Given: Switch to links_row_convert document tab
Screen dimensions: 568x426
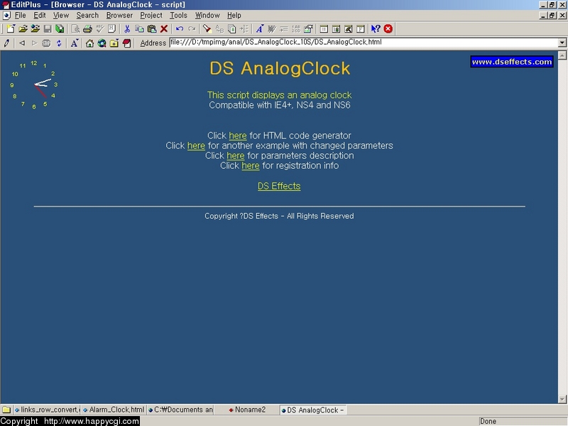Looking at the screenshot, I should (47, 410).
